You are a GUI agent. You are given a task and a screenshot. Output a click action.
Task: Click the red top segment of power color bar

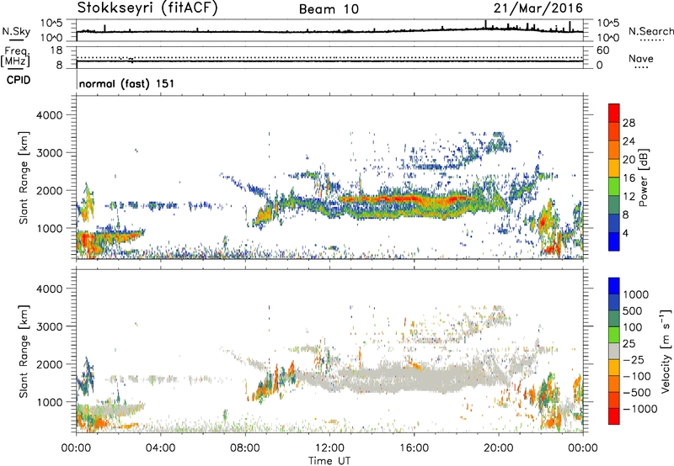click(614, 113)
